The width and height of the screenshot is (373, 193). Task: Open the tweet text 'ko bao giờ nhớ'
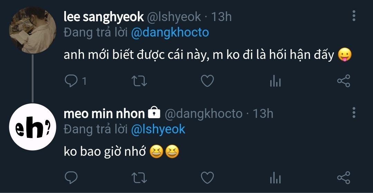(x=105, y=152)
